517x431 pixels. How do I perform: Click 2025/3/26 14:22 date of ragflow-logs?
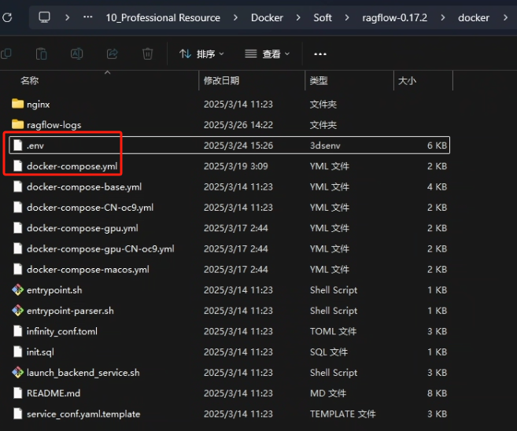click(238, 125)
